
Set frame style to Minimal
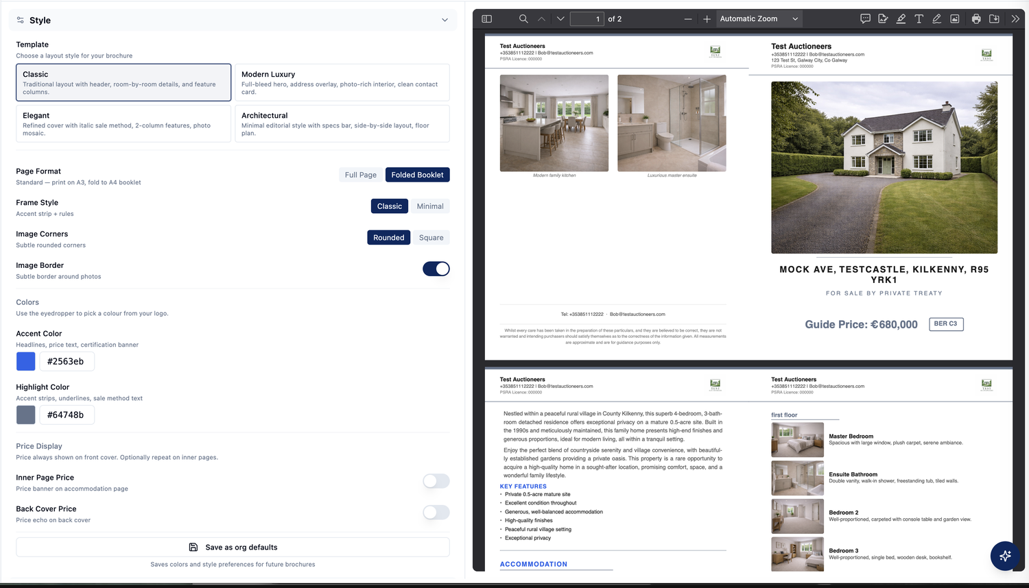(x=430, y=206)
